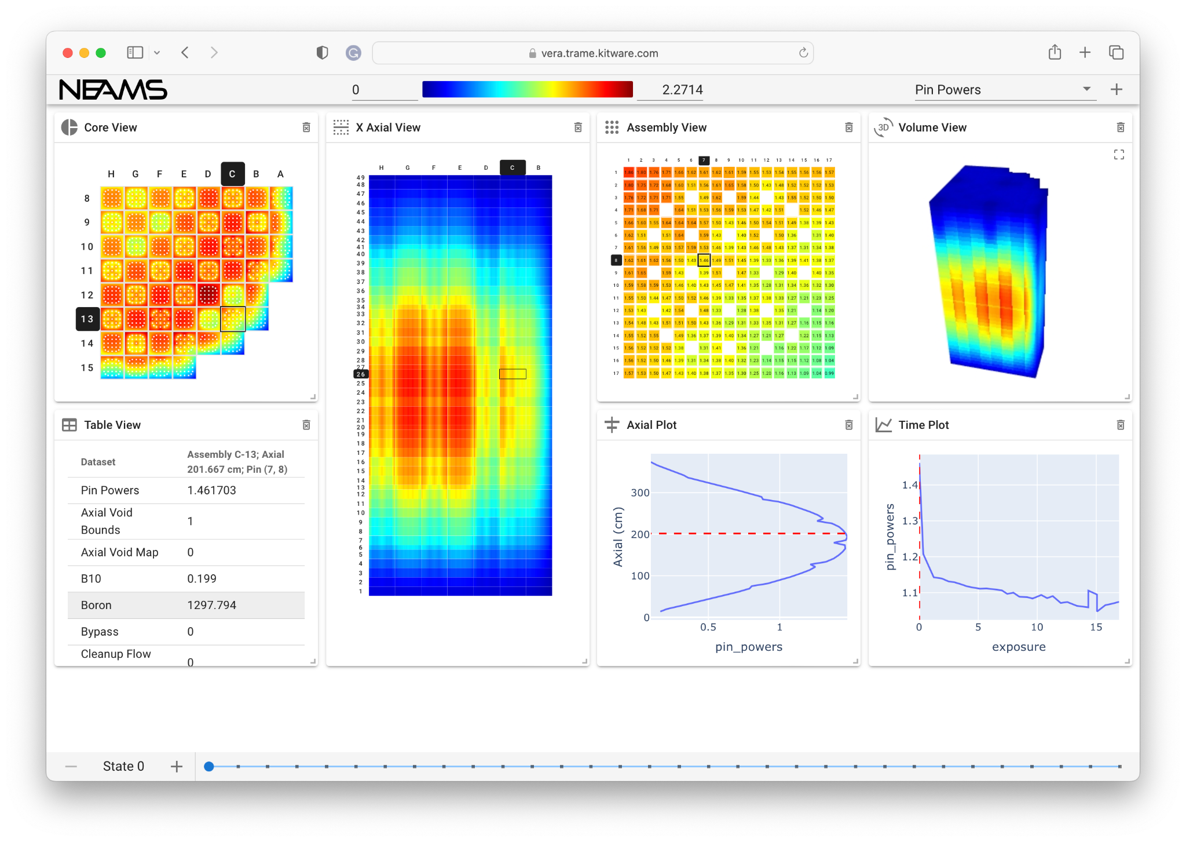This screenshot has width=1186, height=842.
Task: Click the Axial Plot panel icon
Action: click(612, 424)
